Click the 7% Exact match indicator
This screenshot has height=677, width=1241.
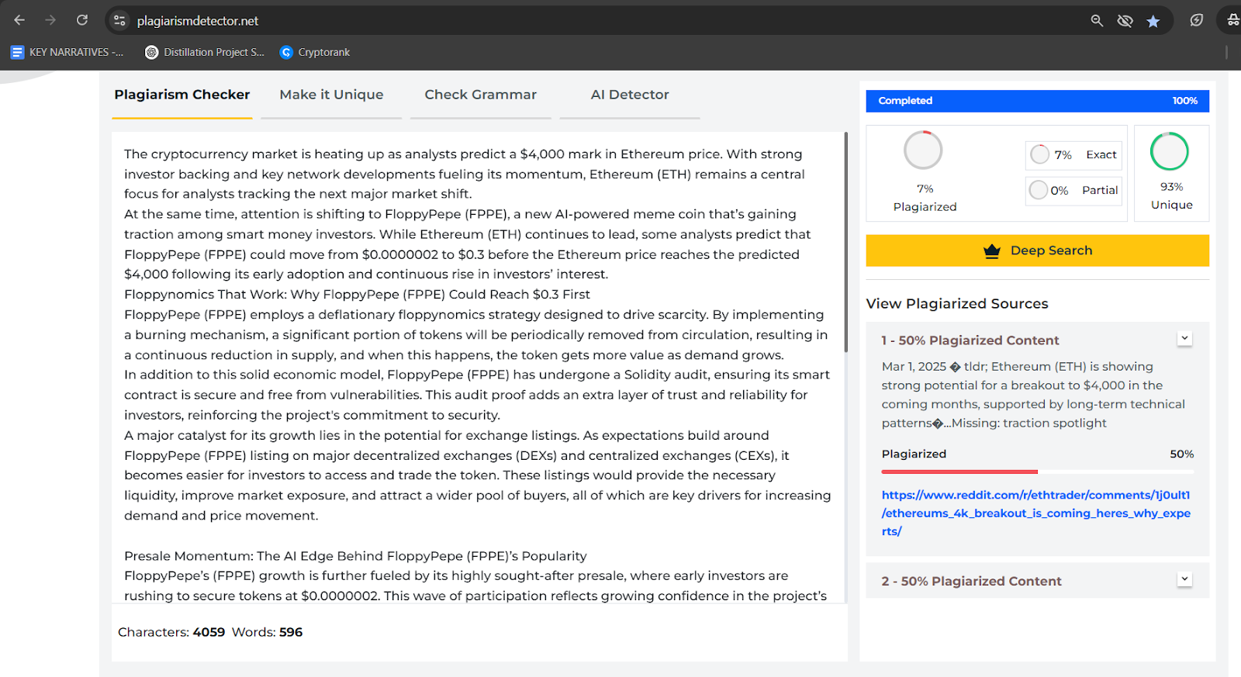click(x=1073, y=155)
